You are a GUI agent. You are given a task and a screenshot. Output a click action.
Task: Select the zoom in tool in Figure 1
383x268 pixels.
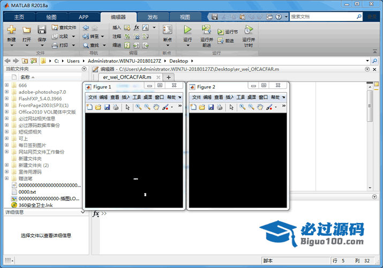[138, 107]
